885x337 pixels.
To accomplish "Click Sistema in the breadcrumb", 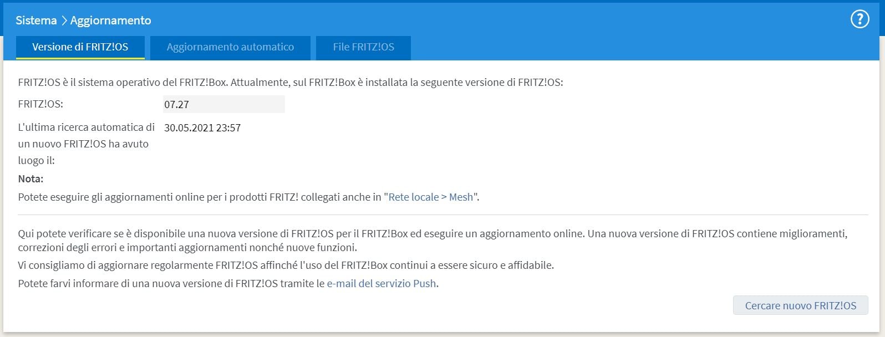I will 36,21.
